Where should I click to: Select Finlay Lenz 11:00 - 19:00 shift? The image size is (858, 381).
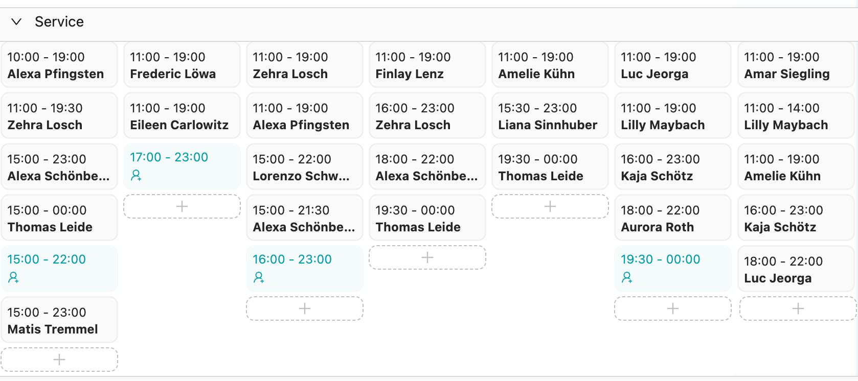pyautogui.click(x=427, y=65)
